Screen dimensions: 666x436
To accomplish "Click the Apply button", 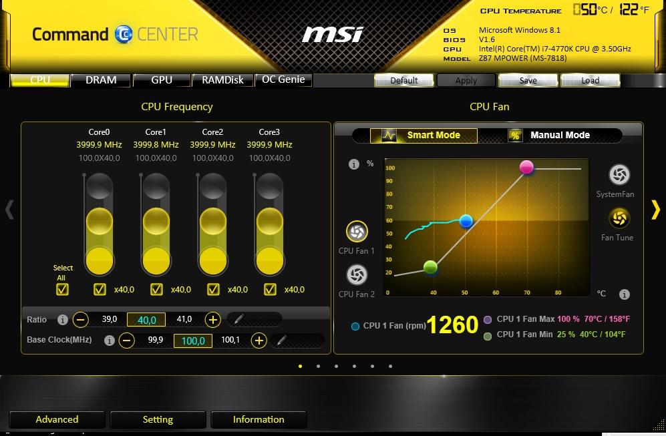I will pos(466,80).
